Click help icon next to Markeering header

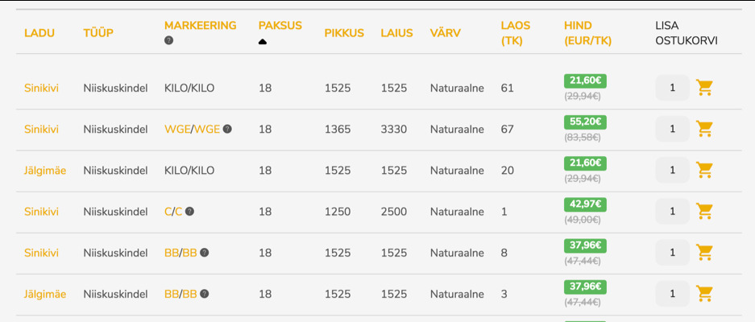pos(168,40)
